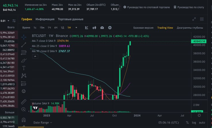Toggle percent scale mode
The image size is (212, 128).
click(x=187, y=122)
